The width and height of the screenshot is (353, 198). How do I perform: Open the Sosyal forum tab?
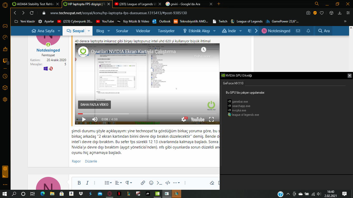(x=75, y=31)
